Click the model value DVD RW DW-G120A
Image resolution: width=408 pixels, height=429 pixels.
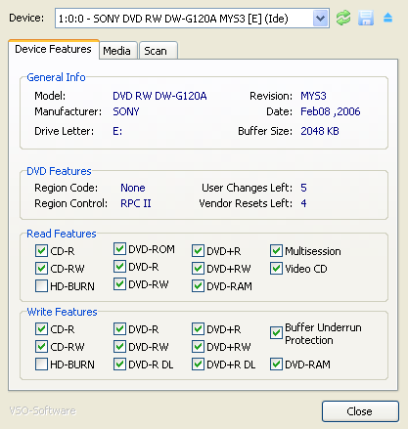pyautogui.click(x=159, y=96)
